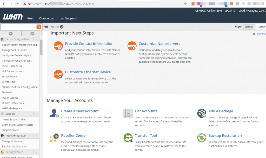This screenshot has height=158, width=266.
Task: Click the sidebar up arrow button
Action: point(11,34)
